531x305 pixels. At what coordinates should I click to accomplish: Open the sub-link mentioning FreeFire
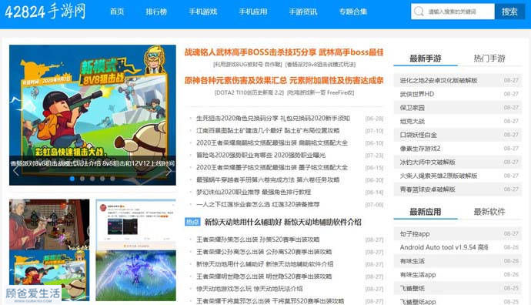coord(320,92)
